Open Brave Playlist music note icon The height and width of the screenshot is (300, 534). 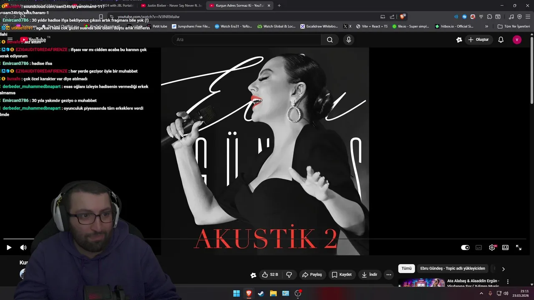click(x=511, y=17)
